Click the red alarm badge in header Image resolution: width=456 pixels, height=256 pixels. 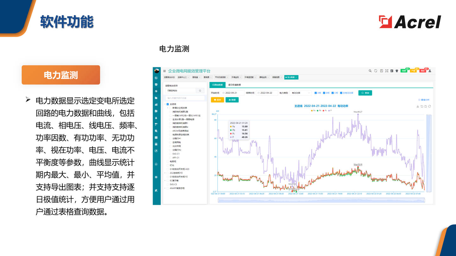coord(423,71)
